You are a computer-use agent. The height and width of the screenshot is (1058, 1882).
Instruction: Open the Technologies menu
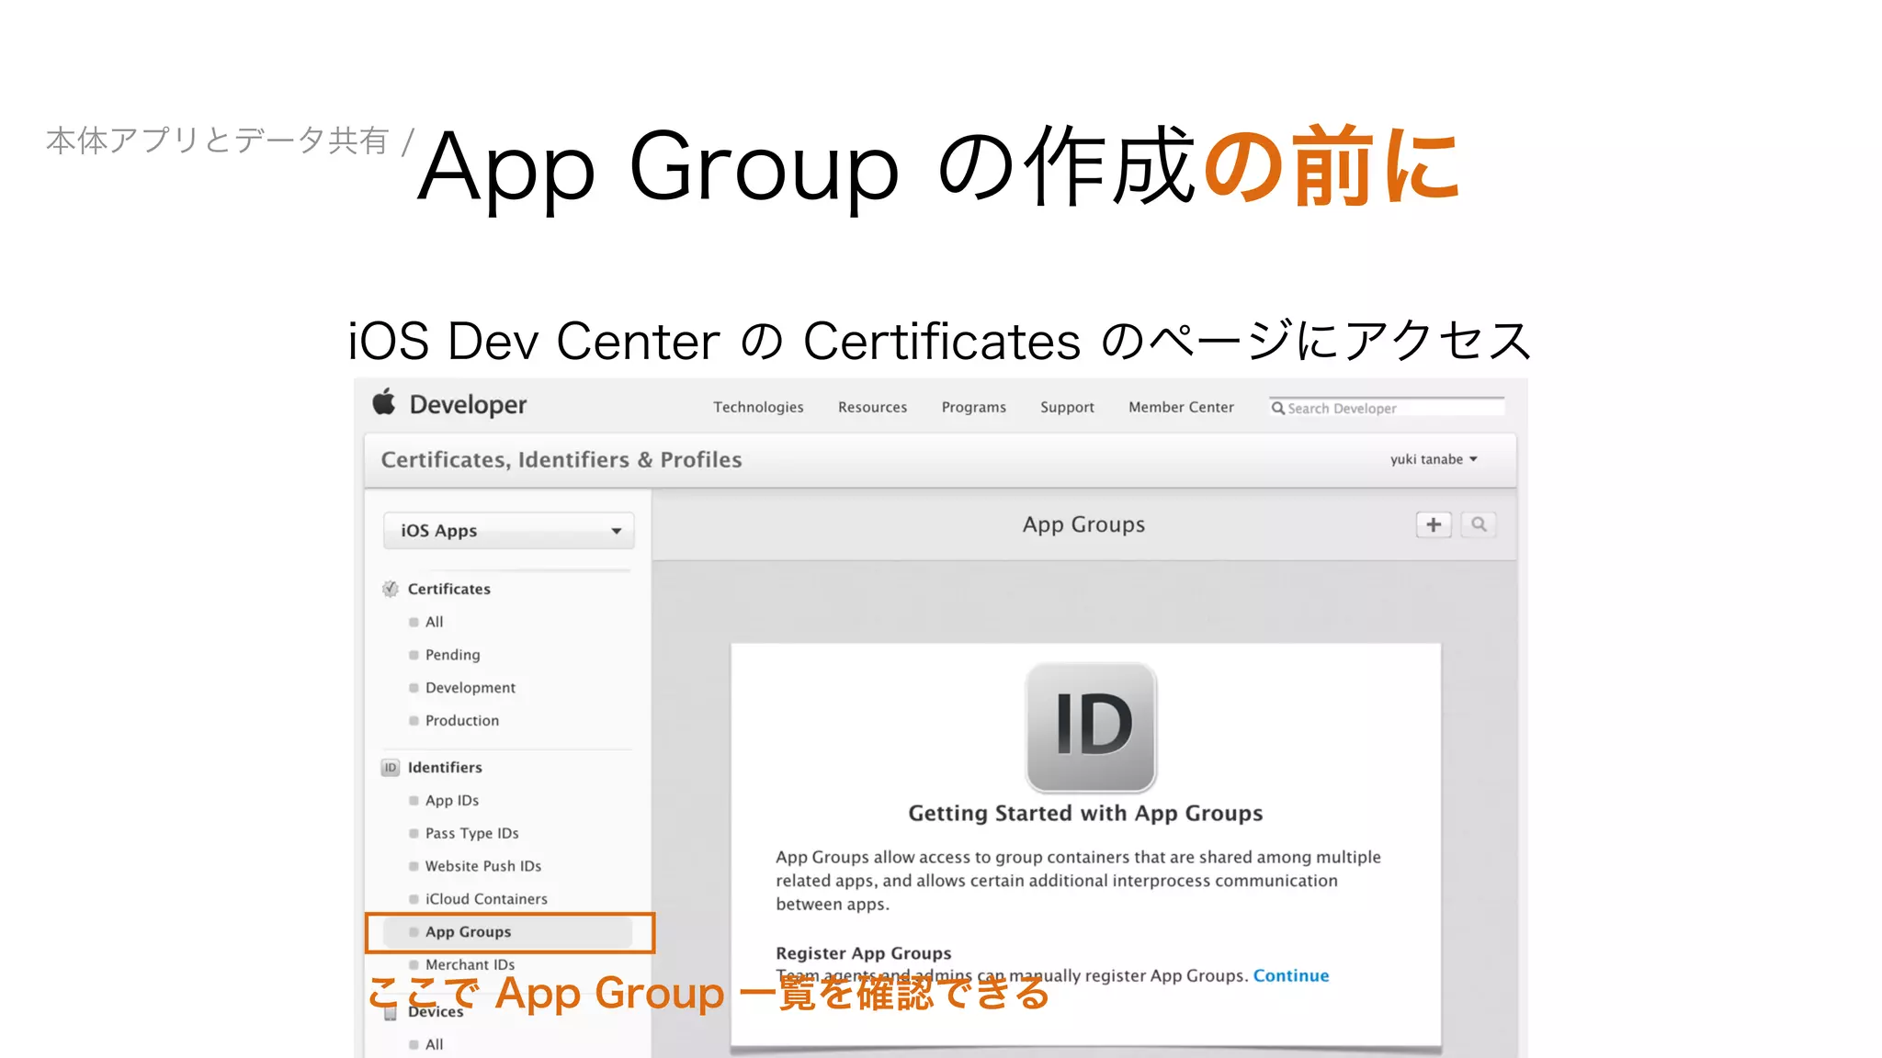click(758, 407)
